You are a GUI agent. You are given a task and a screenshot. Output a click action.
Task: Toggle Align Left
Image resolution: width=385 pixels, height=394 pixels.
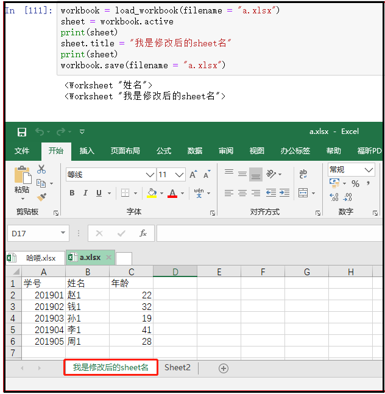click(x=229, y=193)
